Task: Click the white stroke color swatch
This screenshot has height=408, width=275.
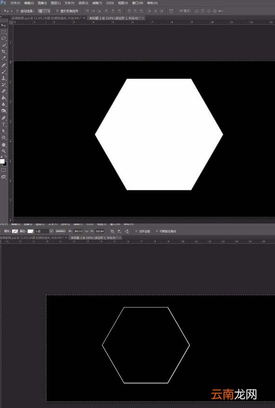Action: click(x=30, y=231)
